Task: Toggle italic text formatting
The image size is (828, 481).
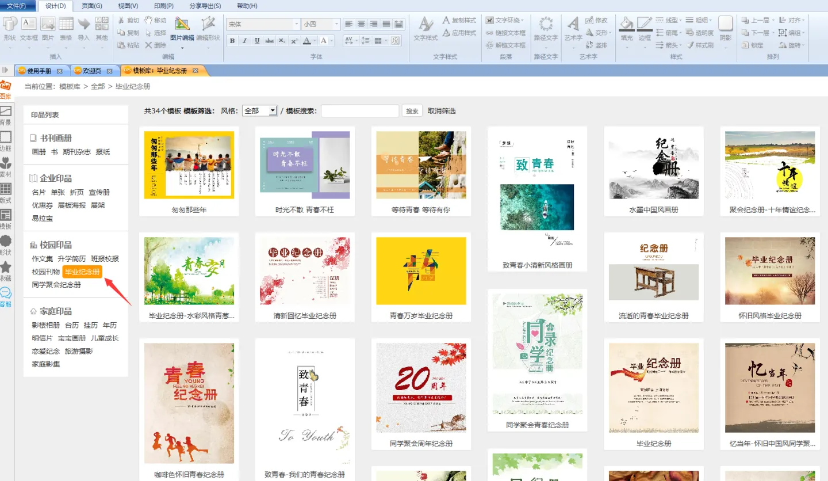Action: (x=244, y=41)
